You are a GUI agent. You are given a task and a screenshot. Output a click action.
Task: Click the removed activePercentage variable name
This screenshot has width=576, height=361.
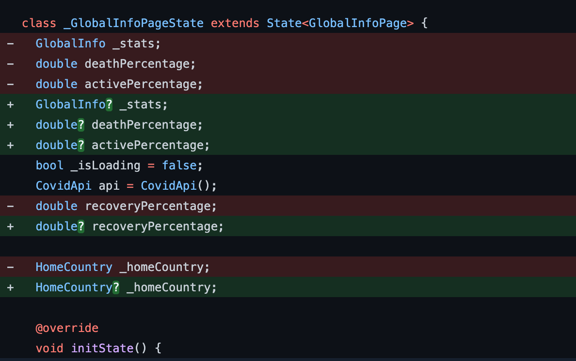(144, 84)
